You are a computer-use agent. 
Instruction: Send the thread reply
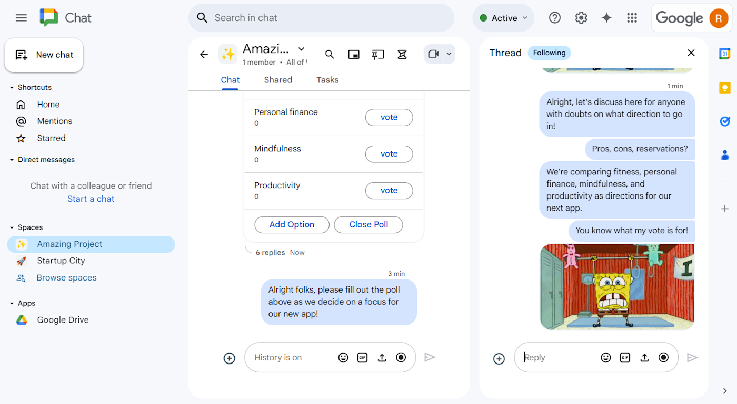point(693,357)
